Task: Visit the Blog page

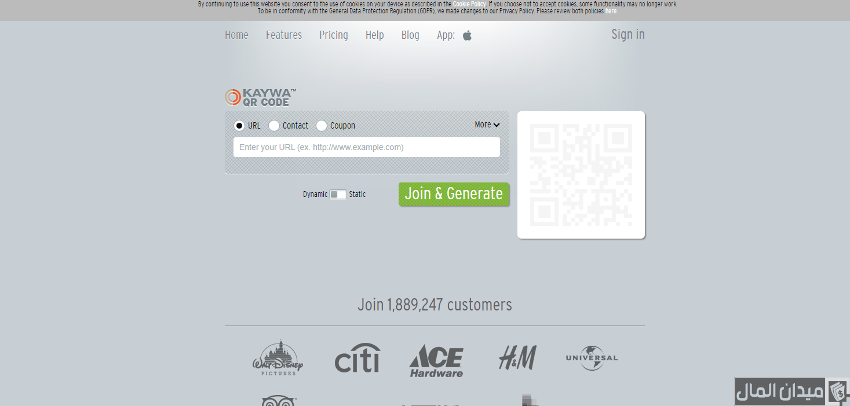Action: (x=410, y=35)
